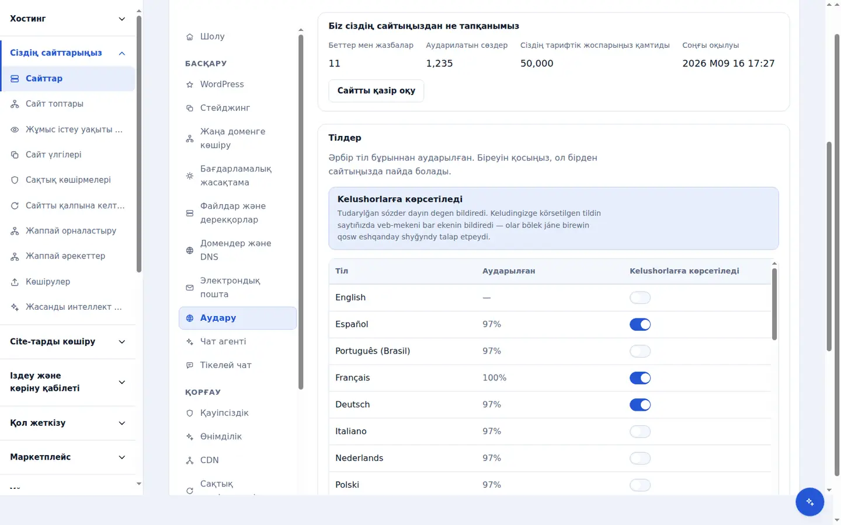Click the sparkle assistant floating button
The width and height of the screenshot is (841, 525).
click(809, 502)
